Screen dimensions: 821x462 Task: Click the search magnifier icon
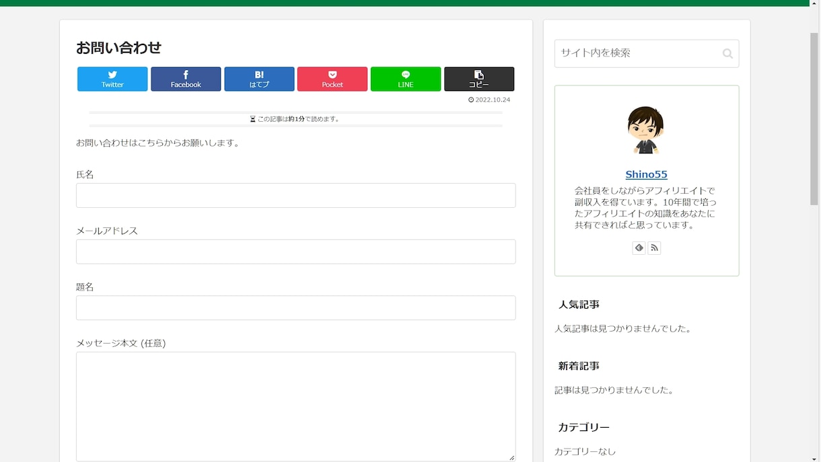(x=727, y=53)
